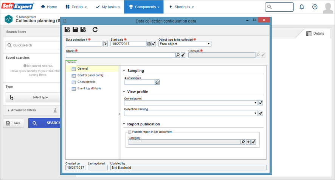The width and height of the screenshot is (335, 180).
Task: Open the Components menu
Action: (144, 7)
